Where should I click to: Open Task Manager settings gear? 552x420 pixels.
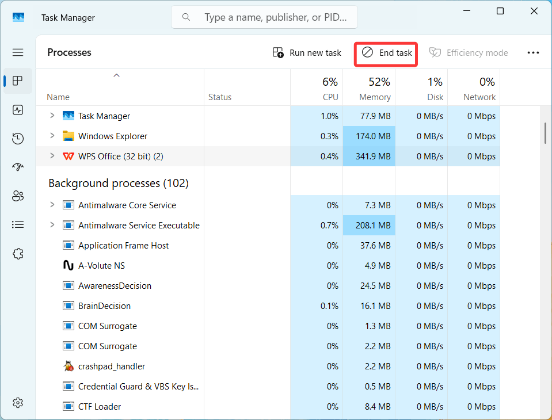(18, 402)
